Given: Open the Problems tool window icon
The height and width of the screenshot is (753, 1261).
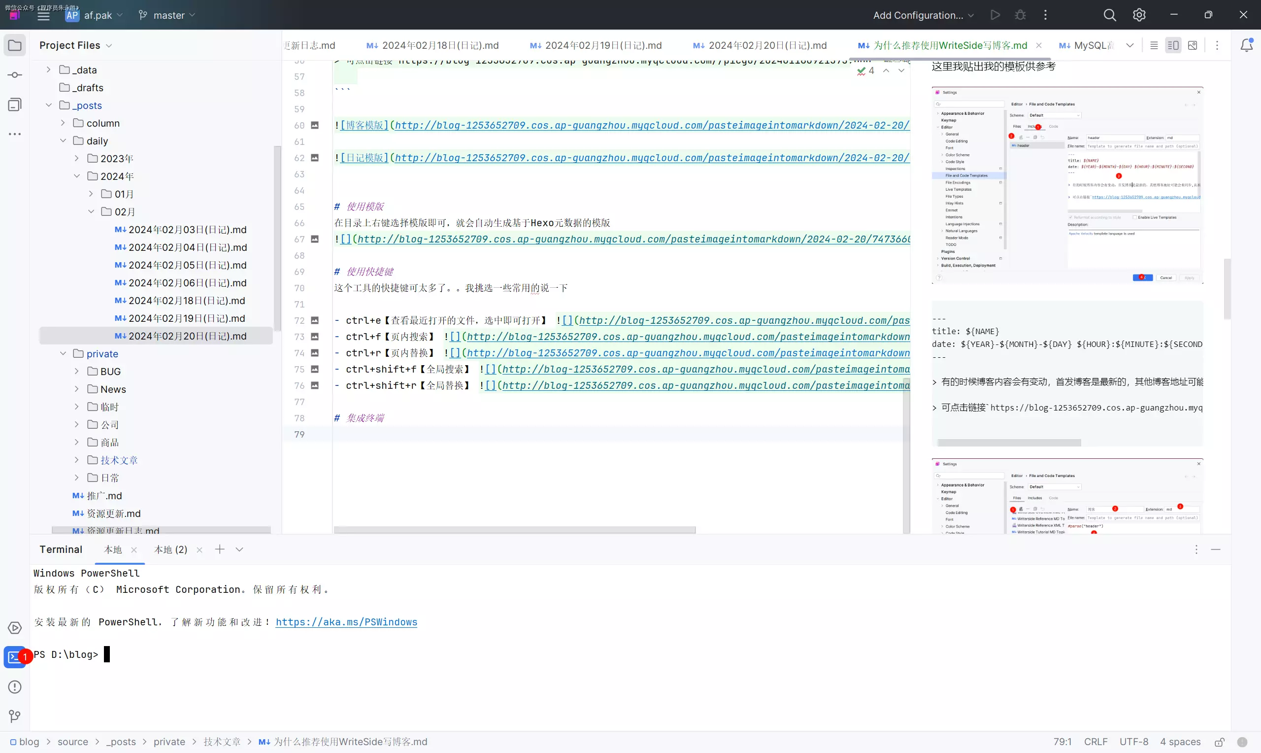Looking at the screenshot, I should [15, 687].
